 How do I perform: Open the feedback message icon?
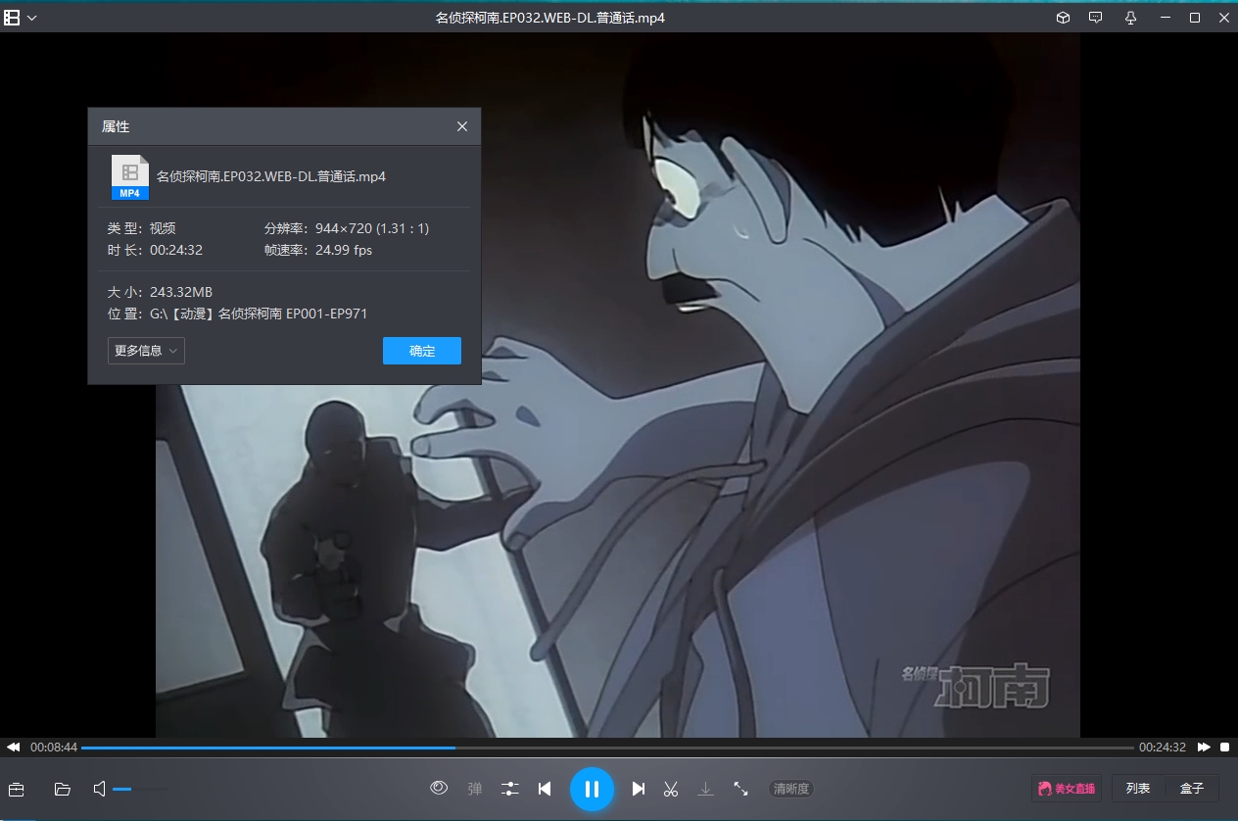tap(1096, 18)
